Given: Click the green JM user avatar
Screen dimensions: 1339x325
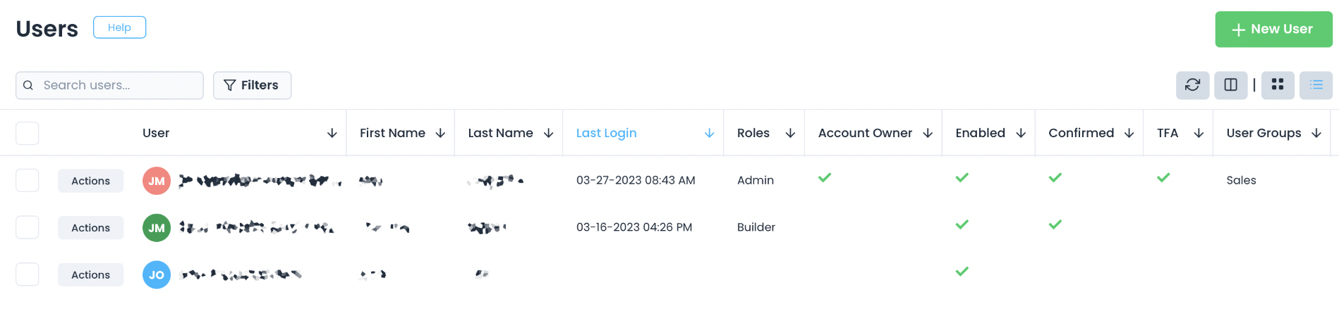Looking at the screenshot, I should 157,228.
